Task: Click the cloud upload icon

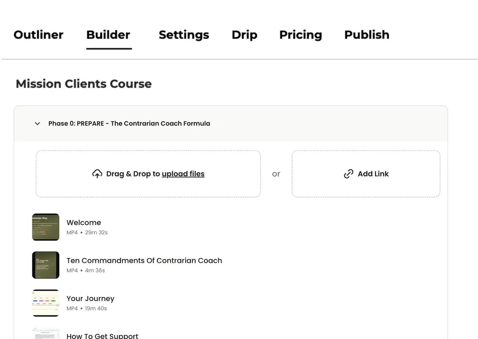Action: 97,174
